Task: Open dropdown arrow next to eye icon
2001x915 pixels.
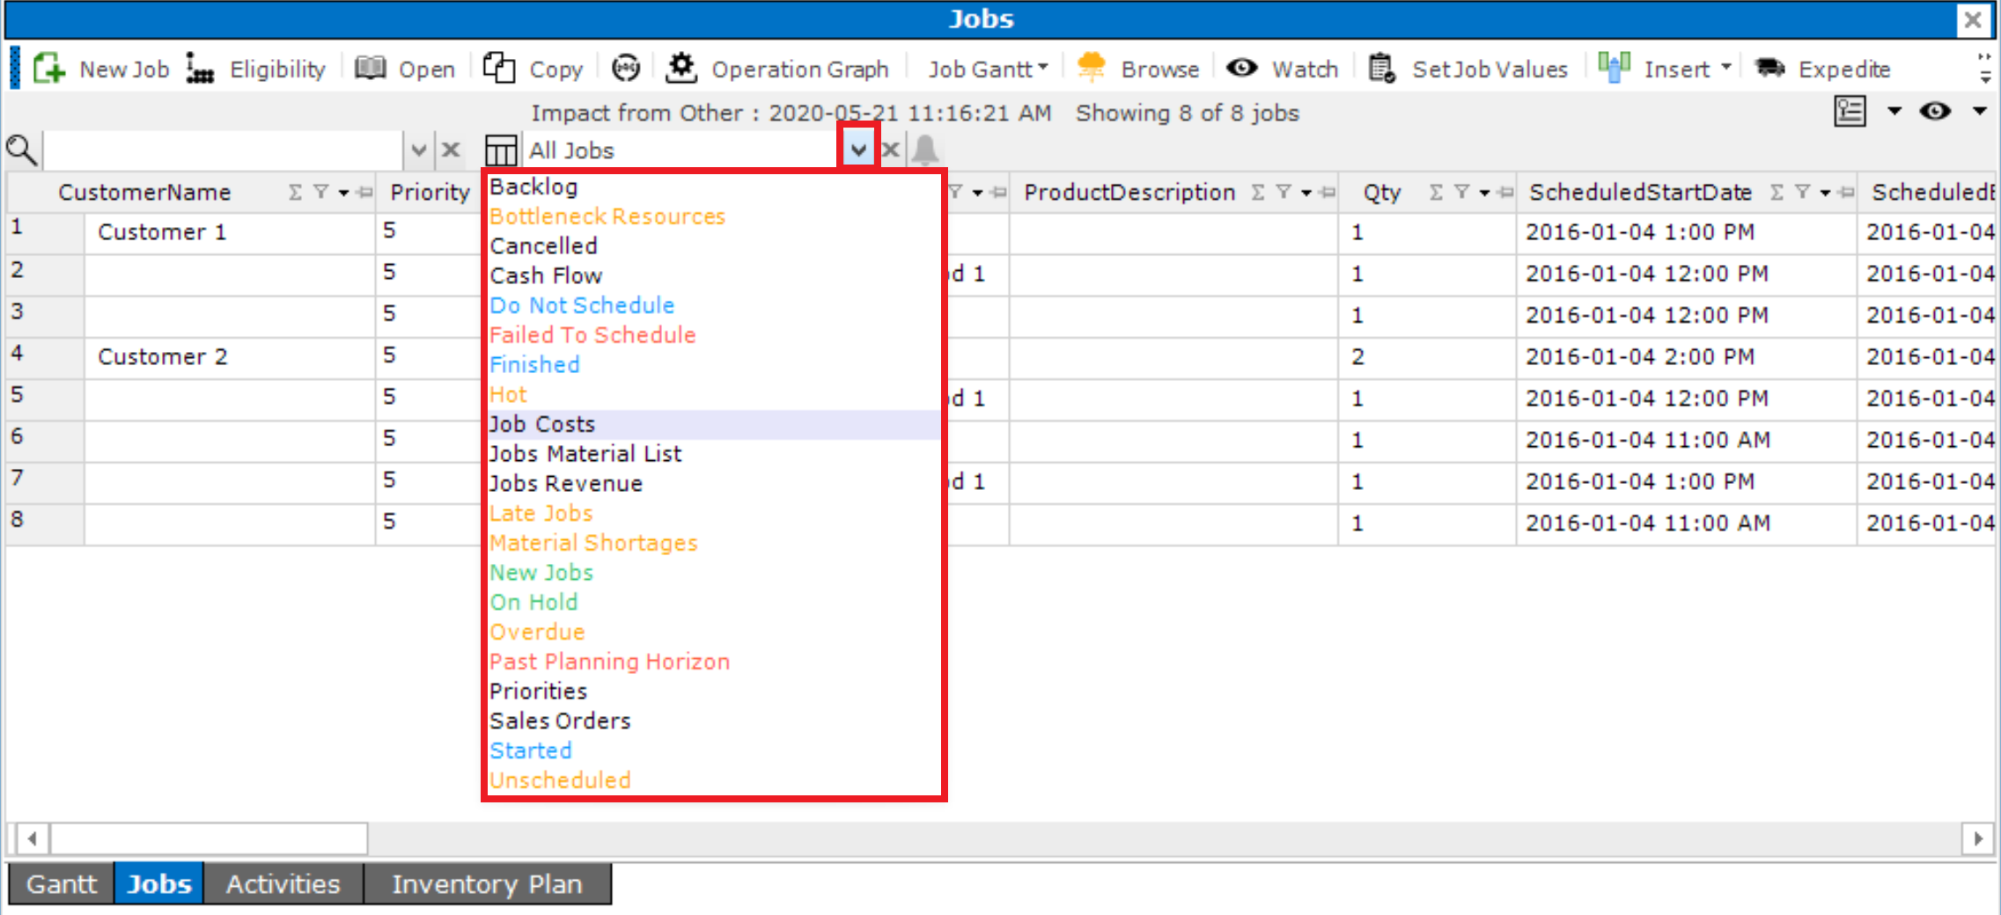Action: point(1980,112)
